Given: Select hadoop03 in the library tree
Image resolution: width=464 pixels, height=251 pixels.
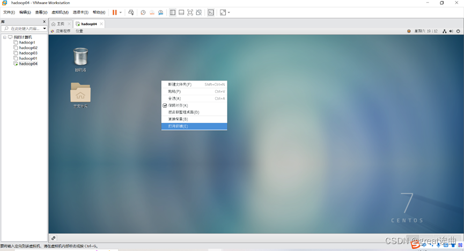Looking at the screenshot, I should point(28,53).
